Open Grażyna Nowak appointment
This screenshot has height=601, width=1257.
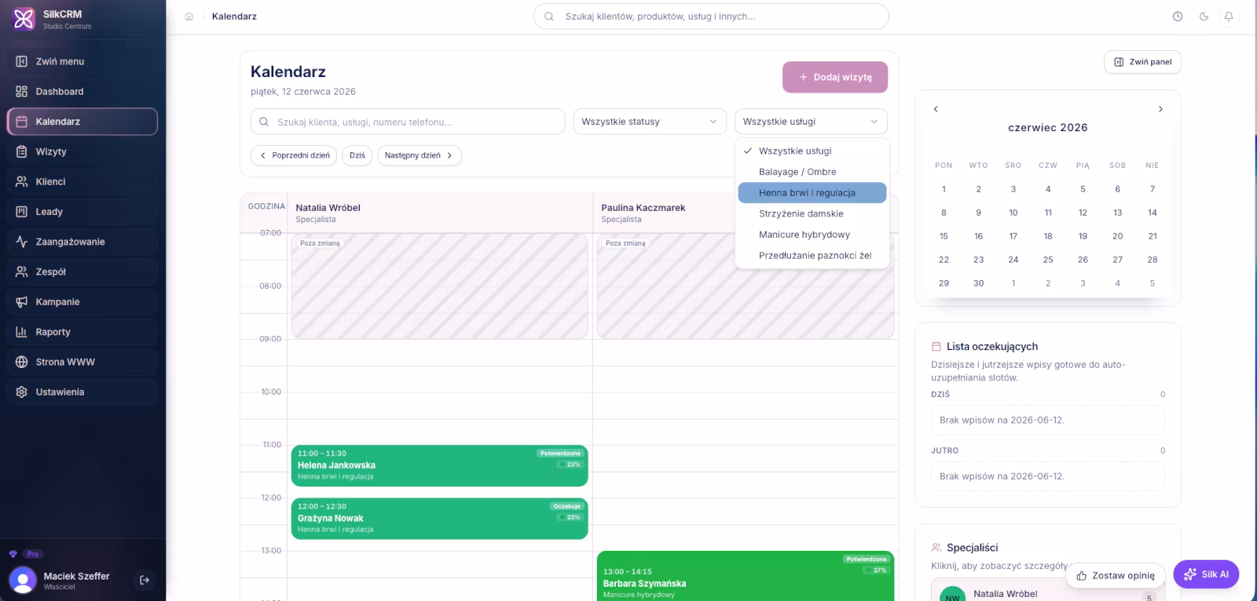coord(439,519)
